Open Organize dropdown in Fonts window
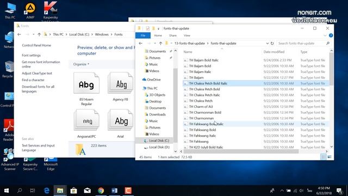 click(x=81, y=64)
